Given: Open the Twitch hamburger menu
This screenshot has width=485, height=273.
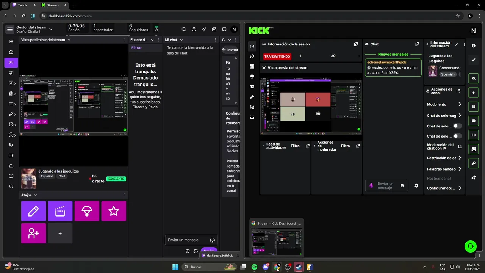Looking at the screenshot, I should point(10,29).
